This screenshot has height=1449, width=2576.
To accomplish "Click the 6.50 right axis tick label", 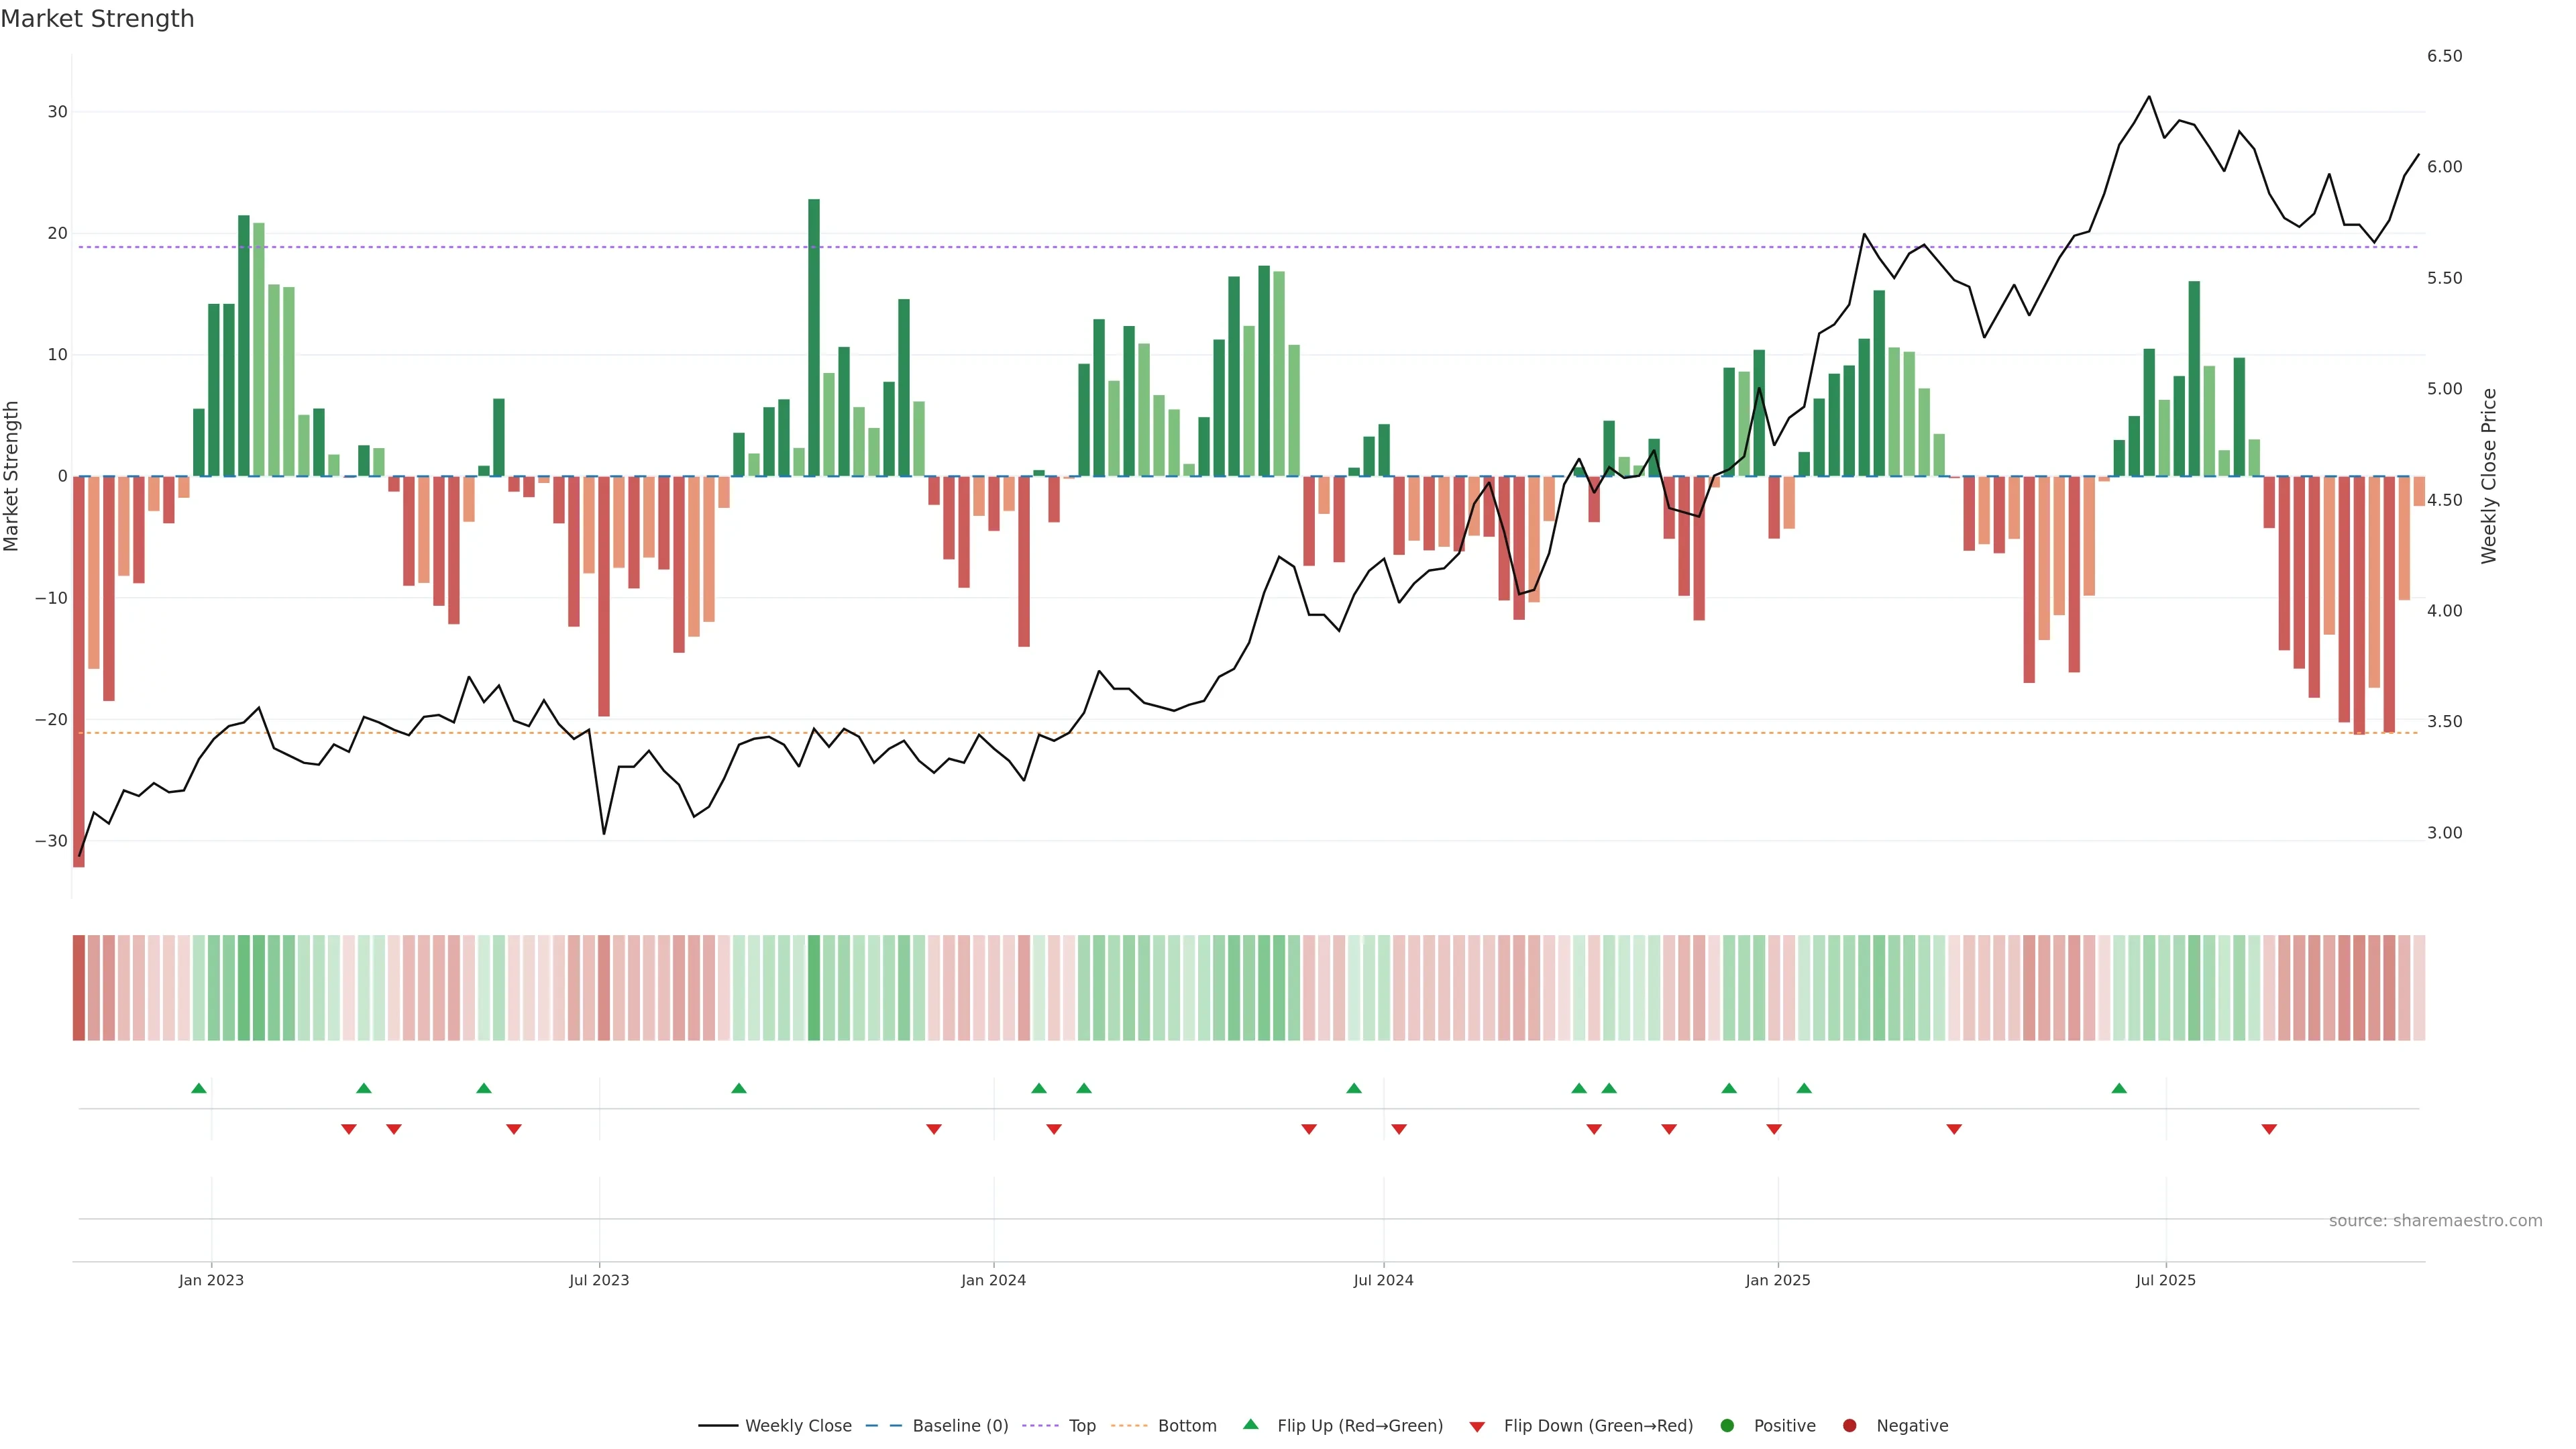I will tap(2444, 56).
